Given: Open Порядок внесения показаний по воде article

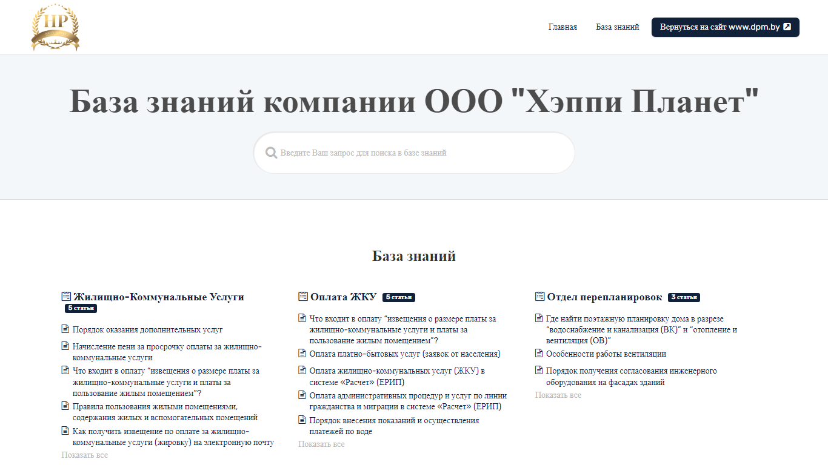Looking at the screenshot, I should 395,426.
